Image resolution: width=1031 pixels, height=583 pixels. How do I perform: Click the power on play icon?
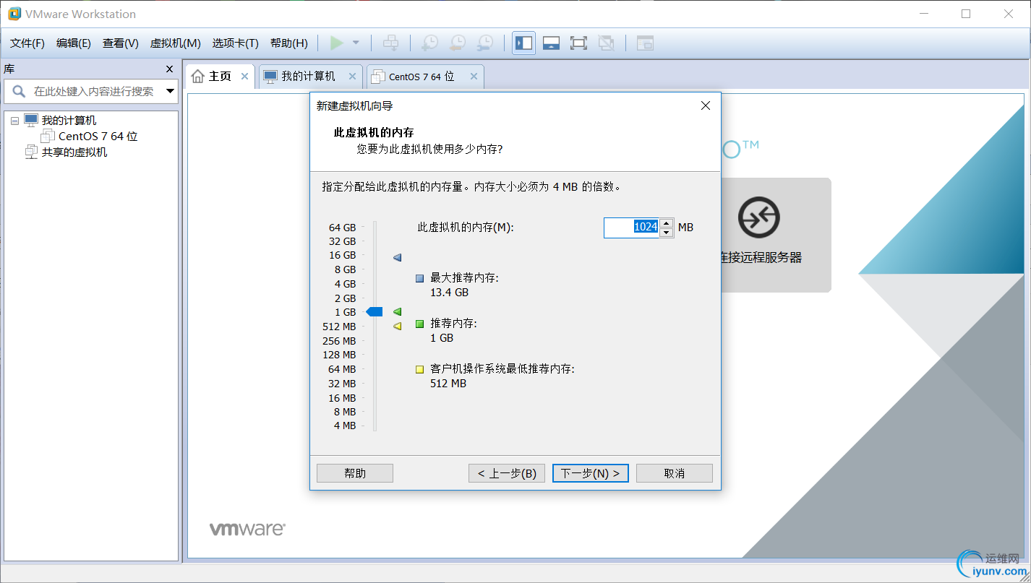pos(336,43)
